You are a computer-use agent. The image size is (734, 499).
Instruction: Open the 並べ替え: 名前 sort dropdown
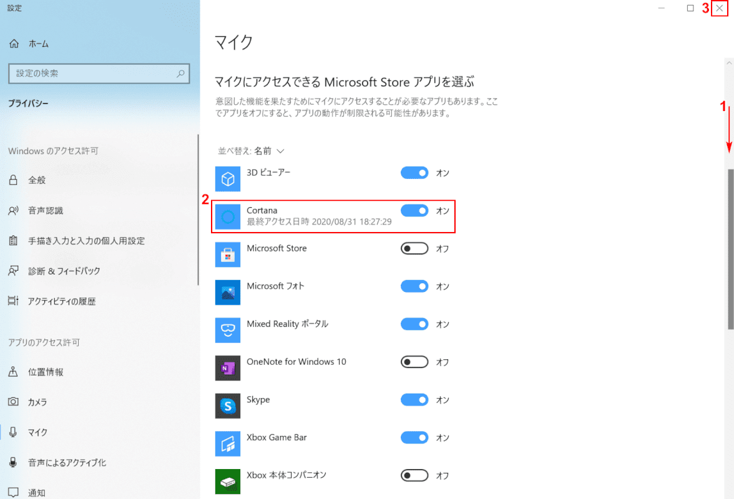251,151
